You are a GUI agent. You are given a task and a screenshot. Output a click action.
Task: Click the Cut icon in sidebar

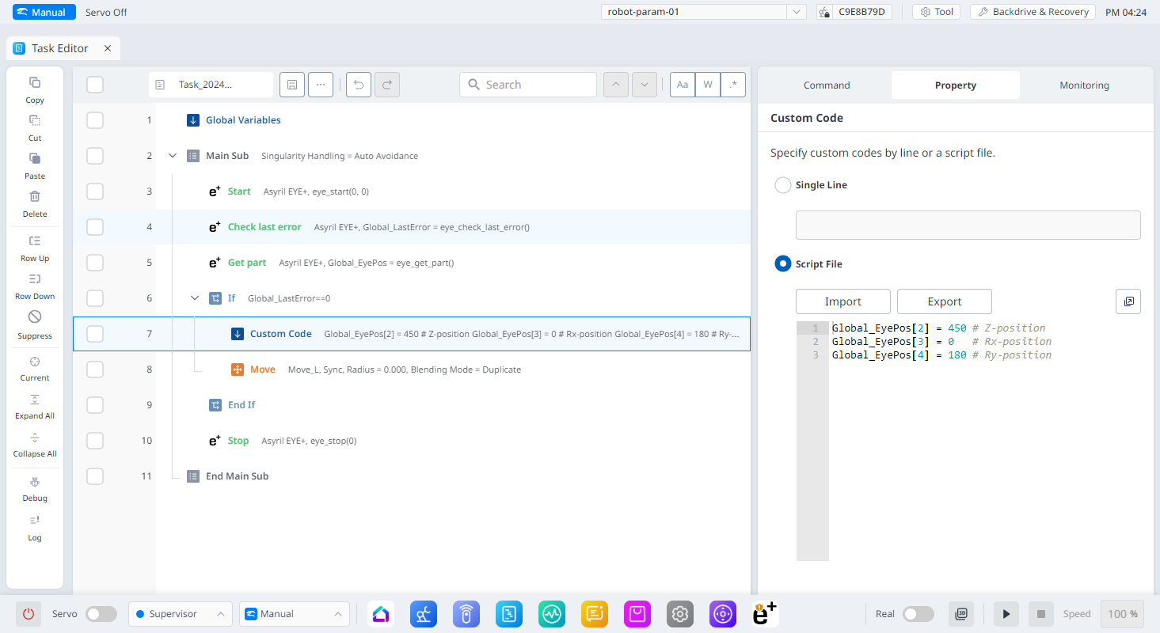(x=35, y=120)
